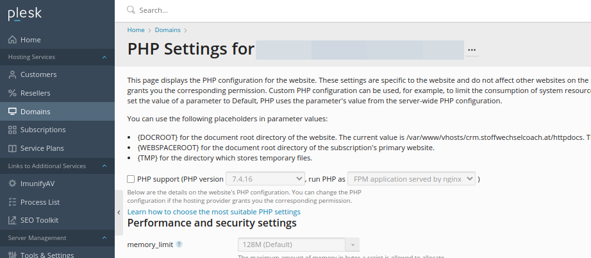Open the run PHP as handler dropdown

pyautogui.click(x=412, y=179)
